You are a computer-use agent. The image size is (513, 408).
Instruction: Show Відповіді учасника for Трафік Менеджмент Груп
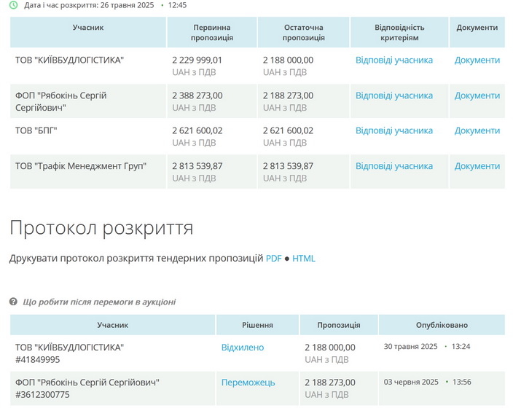393,166
